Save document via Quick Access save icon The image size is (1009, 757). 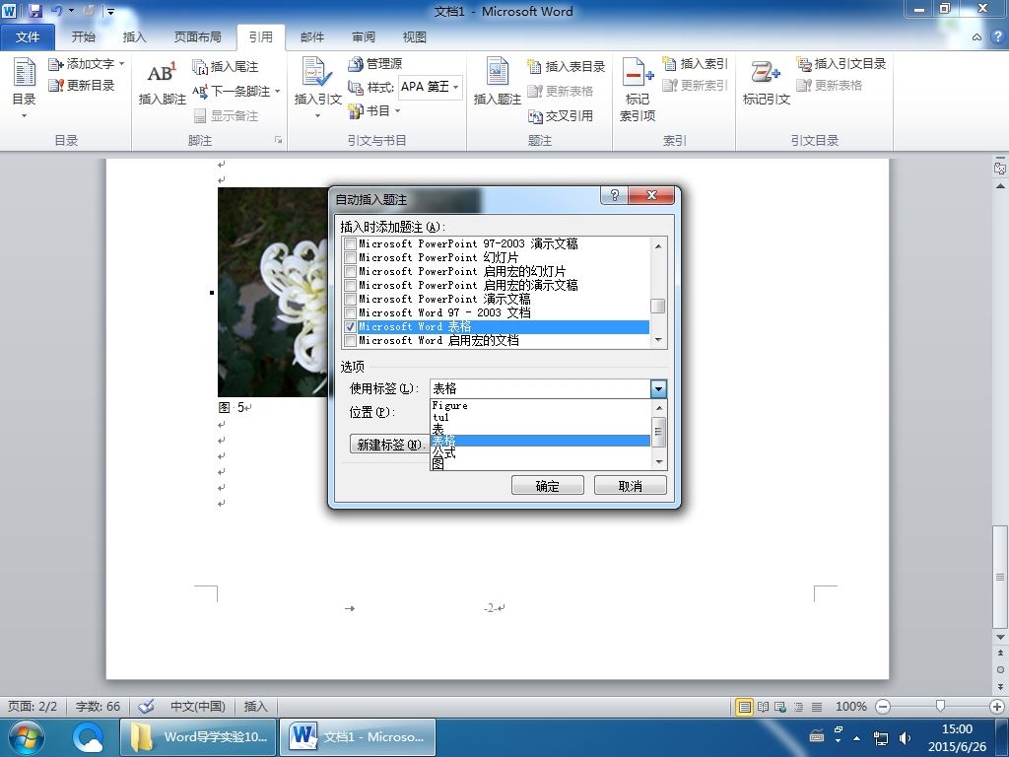point(34,11)
